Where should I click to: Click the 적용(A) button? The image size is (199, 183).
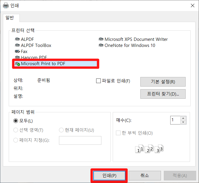(180, 175)
